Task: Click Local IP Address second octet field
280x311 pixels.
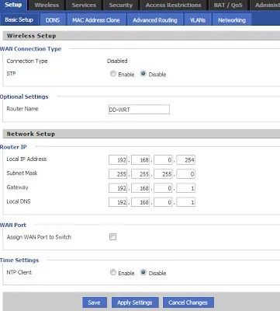Action: tap(140, 160)
